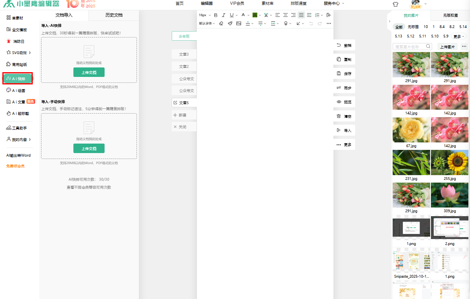Clear the editor with 清空

click(344, 116)
